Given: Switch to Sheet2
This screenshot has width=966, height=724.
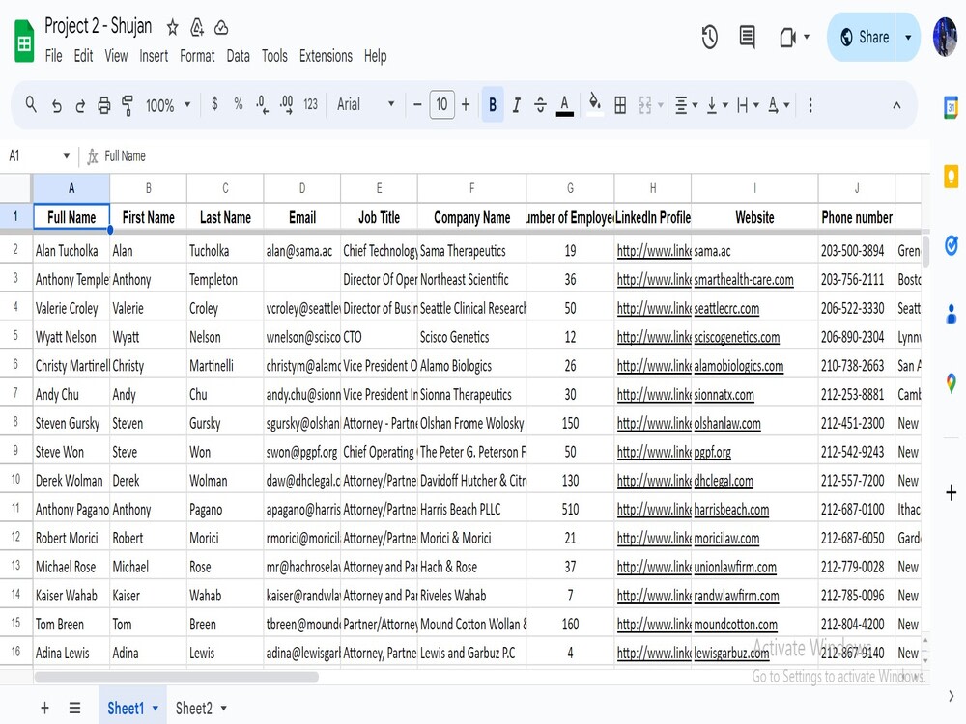Looking at the screenshot, I should 196,708.
